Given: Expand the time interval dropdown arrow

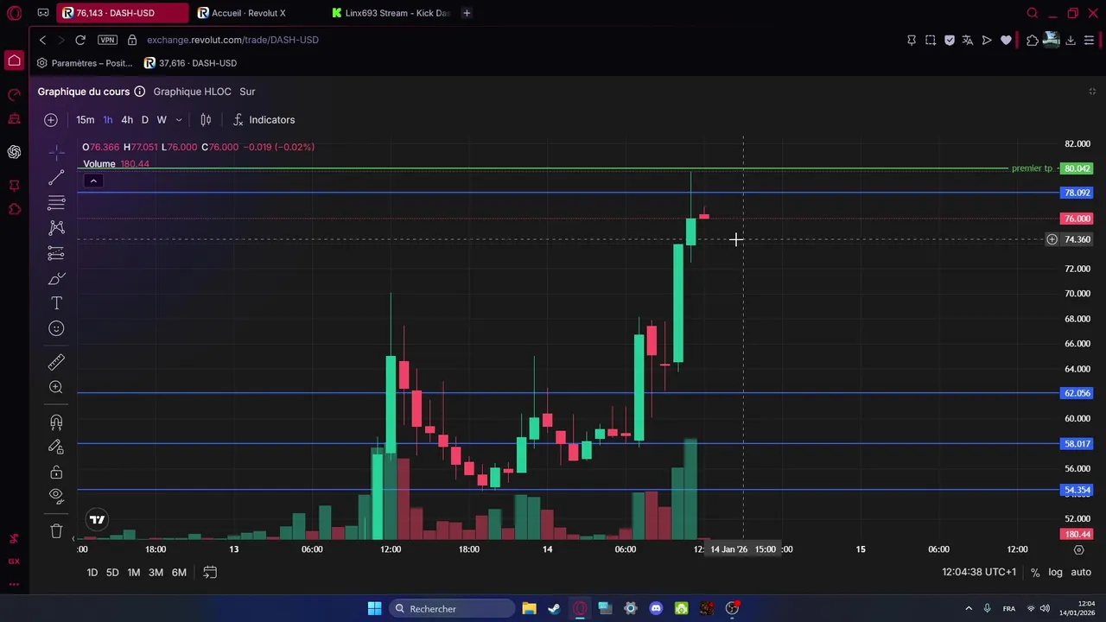Looking at the screenshot, I should pos(179,120).
